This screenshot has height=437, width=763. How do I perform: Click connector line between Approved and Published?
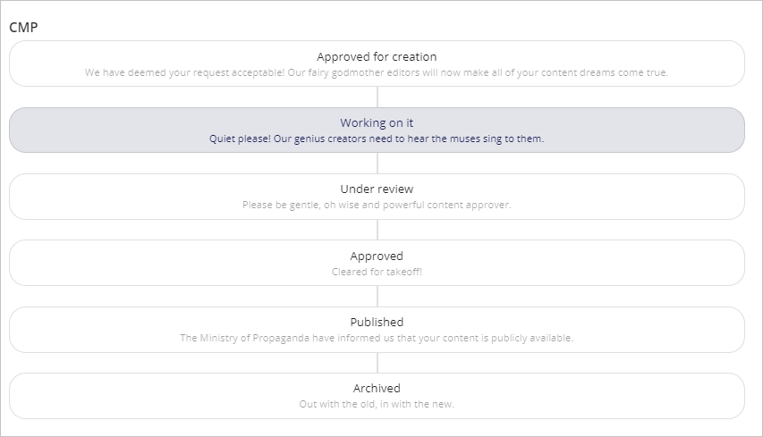(x=377, y=296)
